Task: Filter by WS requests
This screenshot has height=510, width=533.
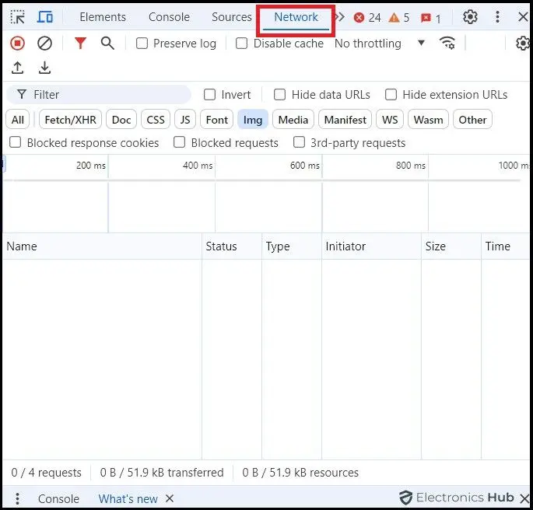Action: pyautogui.click(x=390, y=120)
